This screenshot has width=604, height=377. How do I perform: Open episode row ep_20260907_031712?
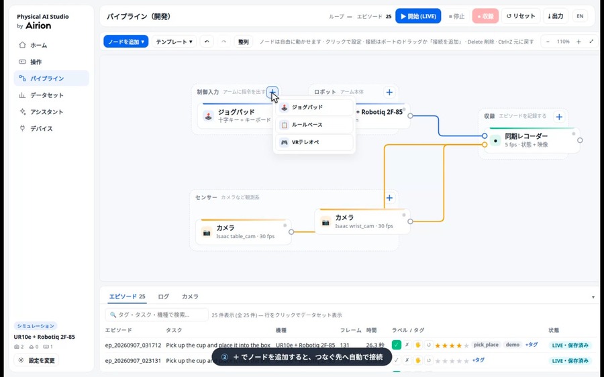coord(350,345)
